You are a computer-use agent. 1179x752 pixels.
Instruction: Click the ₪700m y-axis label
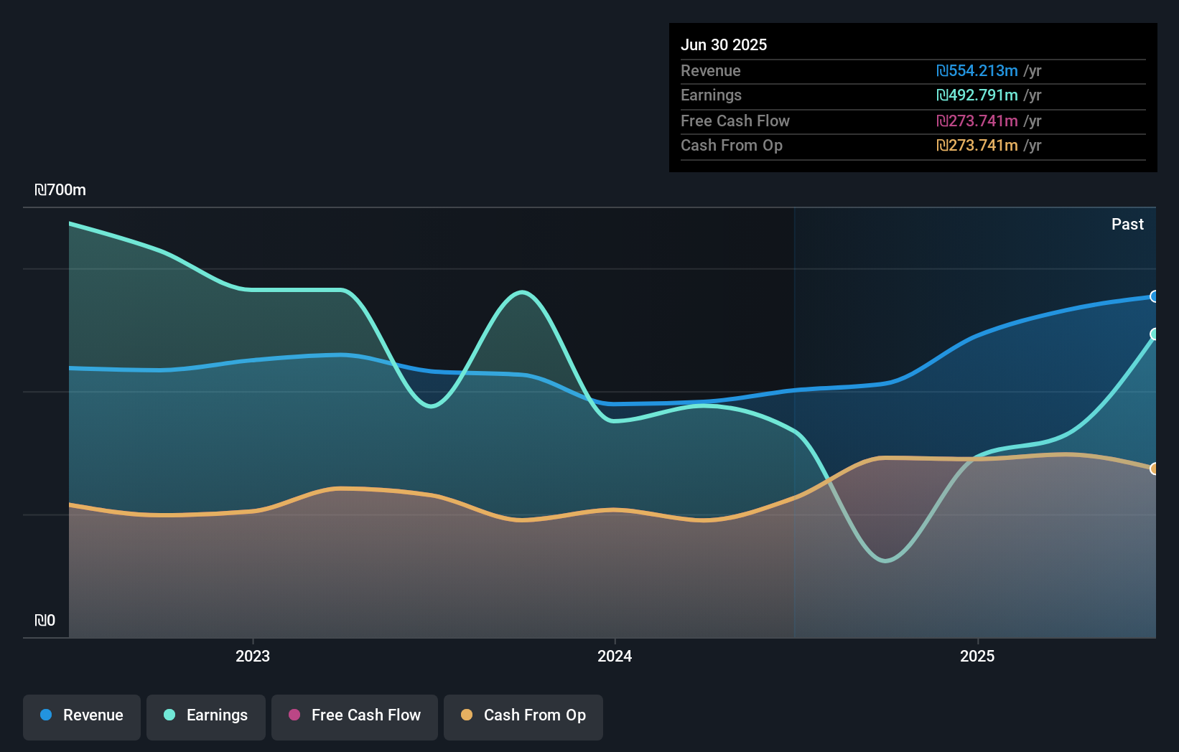point(60,190)
